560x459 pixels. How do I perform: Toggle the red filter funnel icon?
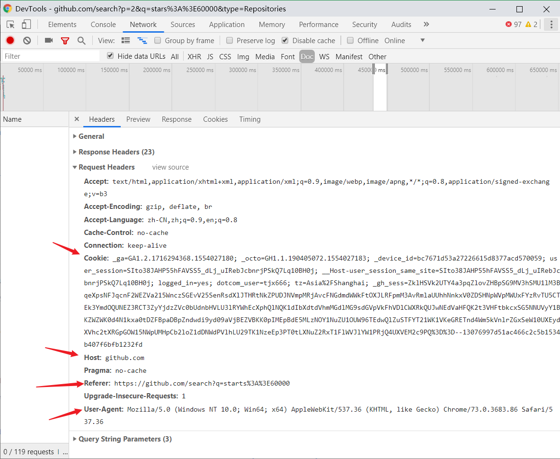[x=65, y=41]
